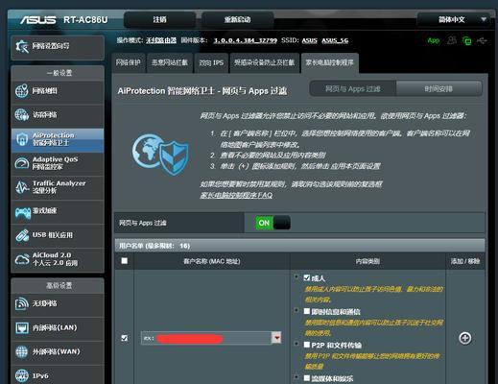Click the green App icon
This screenshot has width=498, height=384.
pos(434,40)
